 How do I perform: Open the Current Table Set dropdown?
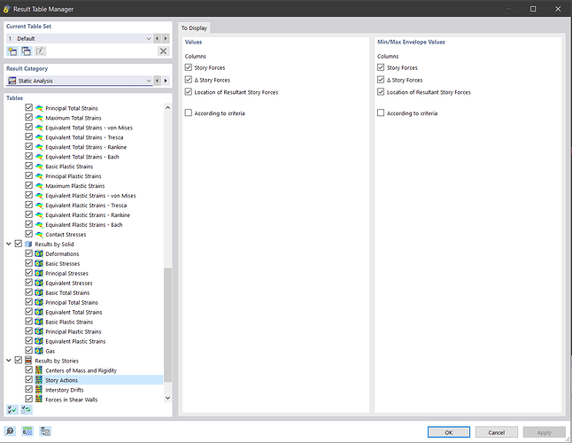pos(148,39)
